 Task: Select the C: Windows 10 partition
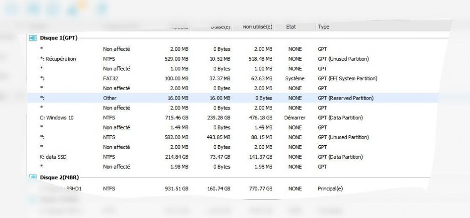tap(56, 117)
